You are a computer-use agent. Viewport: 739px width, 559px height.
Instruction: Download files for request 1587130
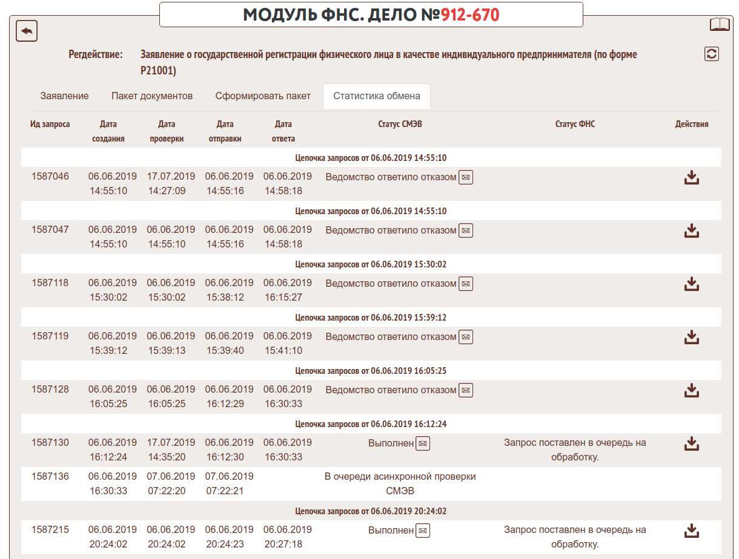coord(691,444)
